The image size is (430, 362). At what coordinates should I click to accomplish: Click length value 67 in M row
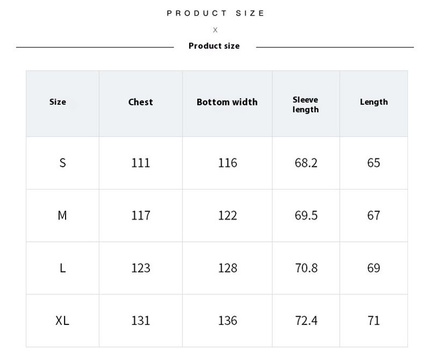pos(374,215)
